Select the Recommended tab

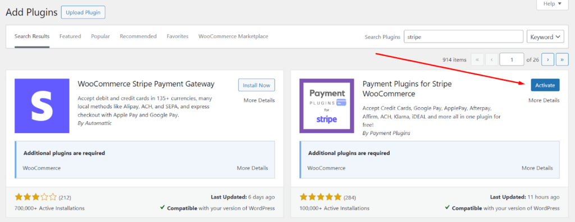point(138,36)
